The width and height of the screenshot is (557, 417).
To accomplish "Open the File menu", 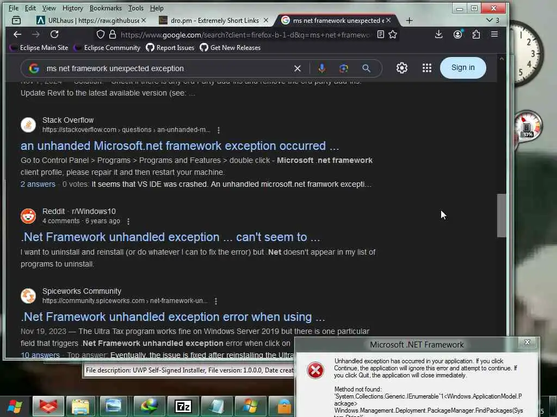I will coord(14,8).
